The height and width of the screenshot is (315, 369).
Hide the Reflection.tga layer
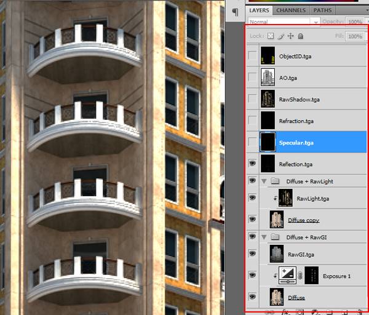(252, 164)
